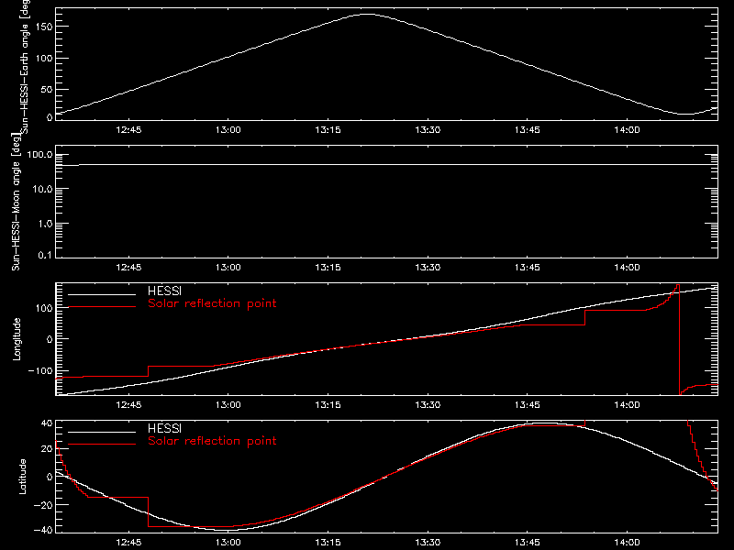The height and width of the screenshot is (550, 734).
Task: Click 100 tick on Earth angle axis
Action: coord(43,58)
